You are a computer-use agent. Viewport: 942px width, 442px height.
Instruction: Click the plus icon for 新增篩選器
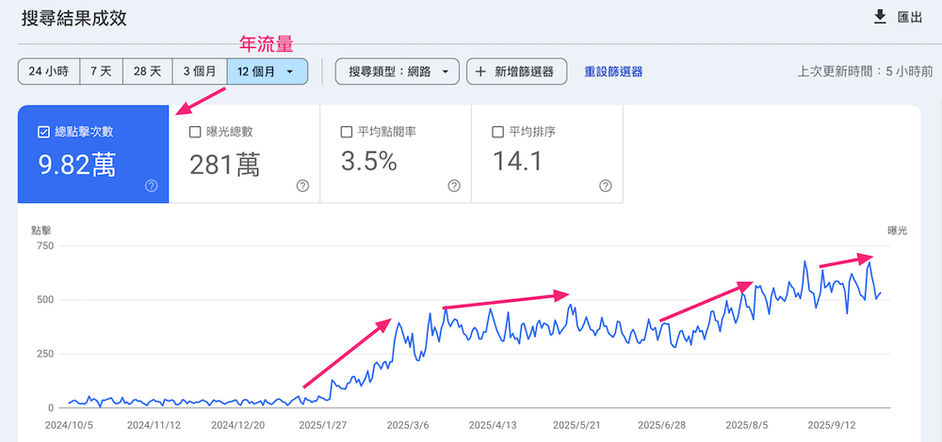(480, 71)
